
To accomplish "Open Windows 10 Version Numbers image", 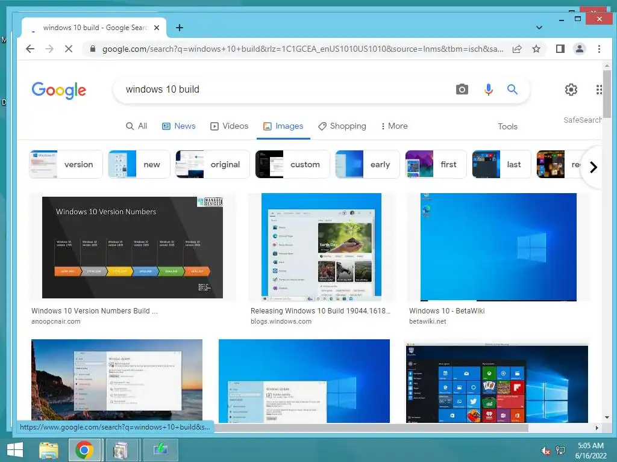I will (132, 247).
